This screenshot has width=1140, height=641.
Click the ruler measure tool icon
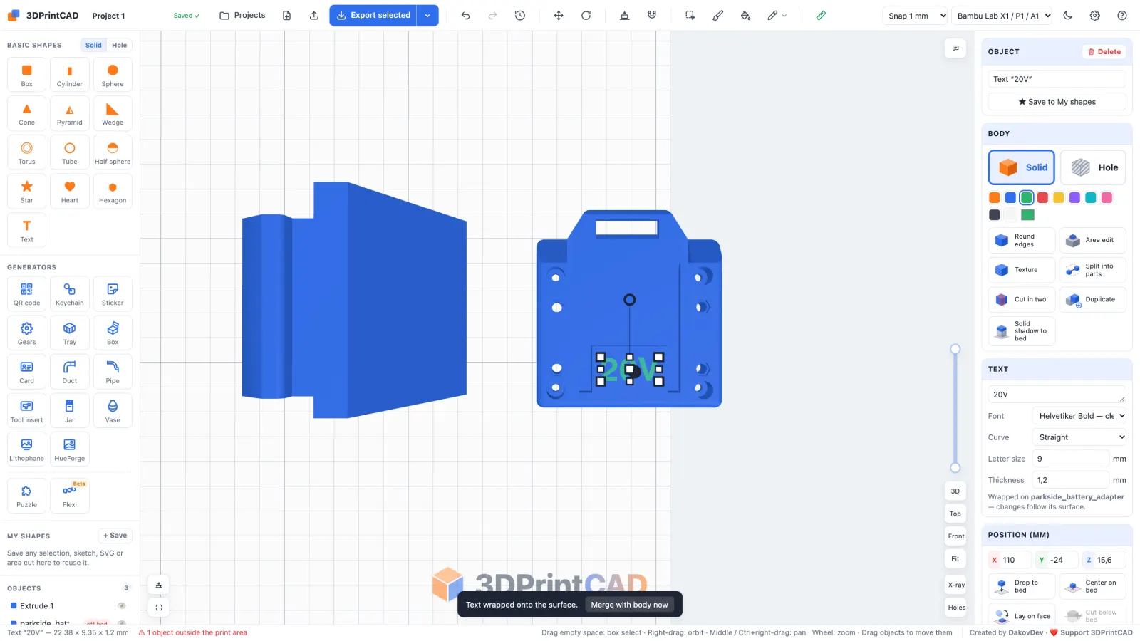click(821, 16)
